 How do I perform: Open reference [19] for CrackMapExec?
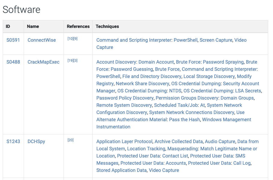70,61
